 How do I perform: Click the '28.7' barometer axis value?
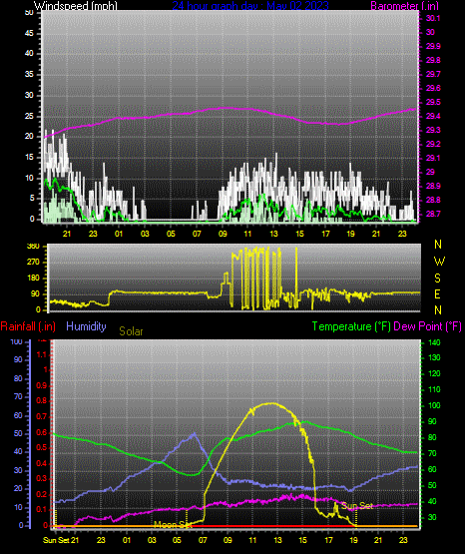tap(433, 214)
